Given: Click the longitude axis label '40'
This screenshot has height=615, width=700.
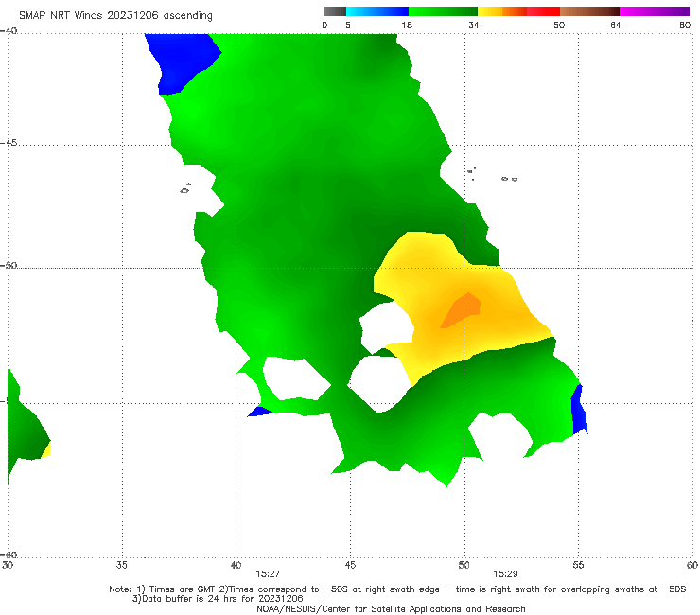Looking at the screenshot, I should click(236, 565).
